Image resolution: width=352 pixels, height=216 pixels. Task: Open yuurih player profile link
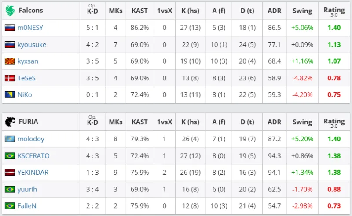pos(27,189)
